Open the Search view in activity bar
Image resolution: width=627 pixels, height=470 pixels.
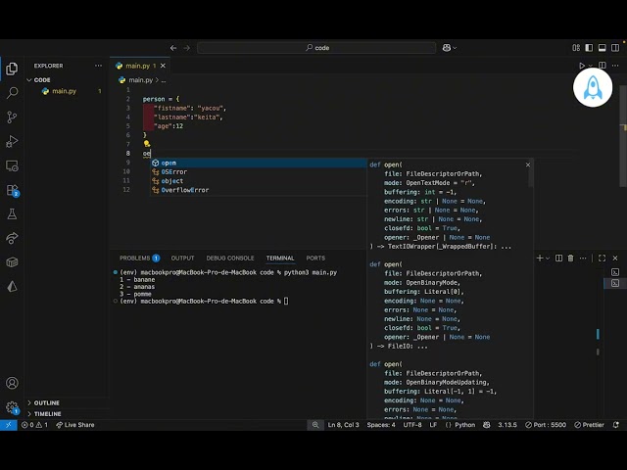pyautogui.click(x=12, y=93)
